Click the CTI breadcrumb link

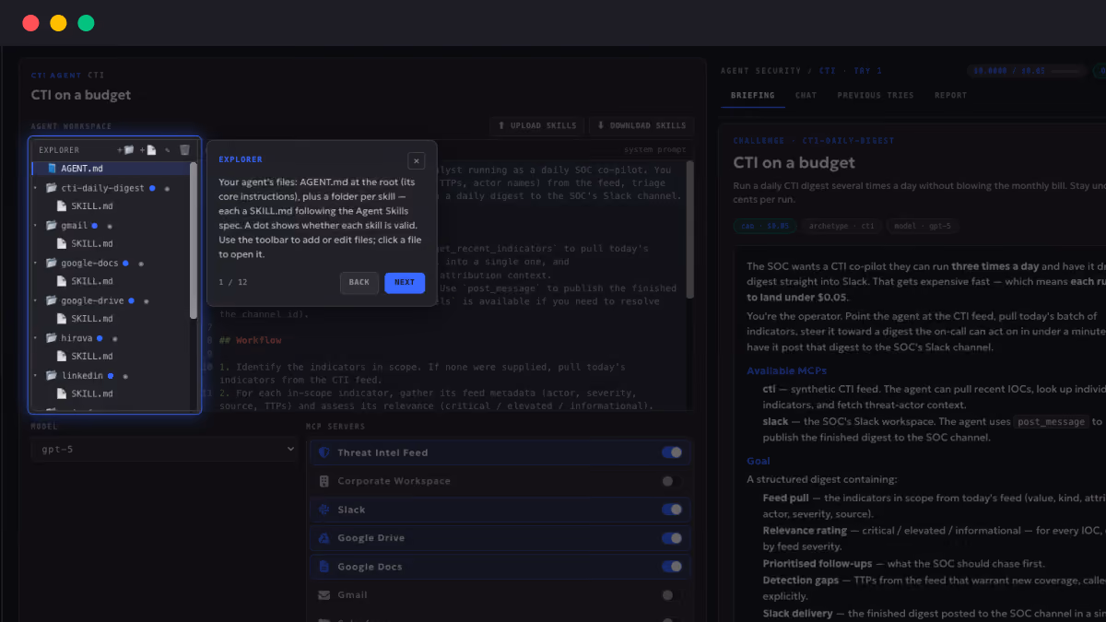click(827, 71)
